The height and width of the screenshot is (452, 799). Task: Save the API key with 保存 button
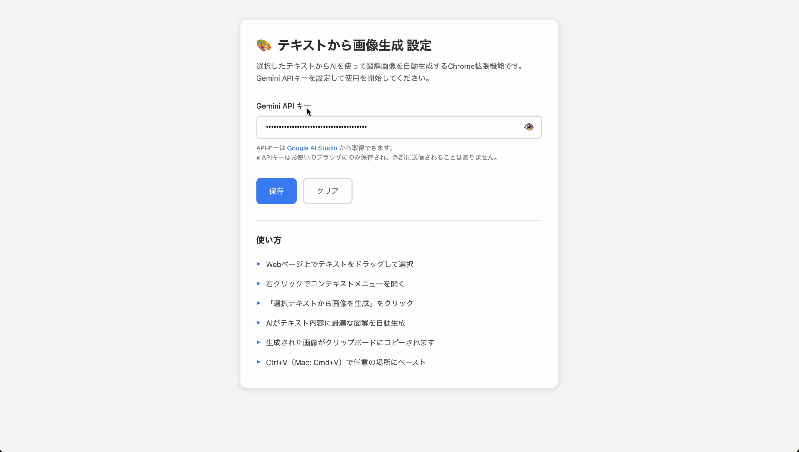(276, 191)
